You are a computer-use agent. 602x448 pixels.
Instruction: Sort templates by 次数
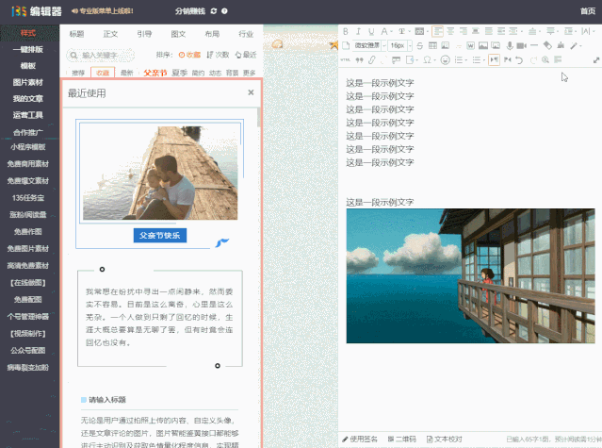217,56
